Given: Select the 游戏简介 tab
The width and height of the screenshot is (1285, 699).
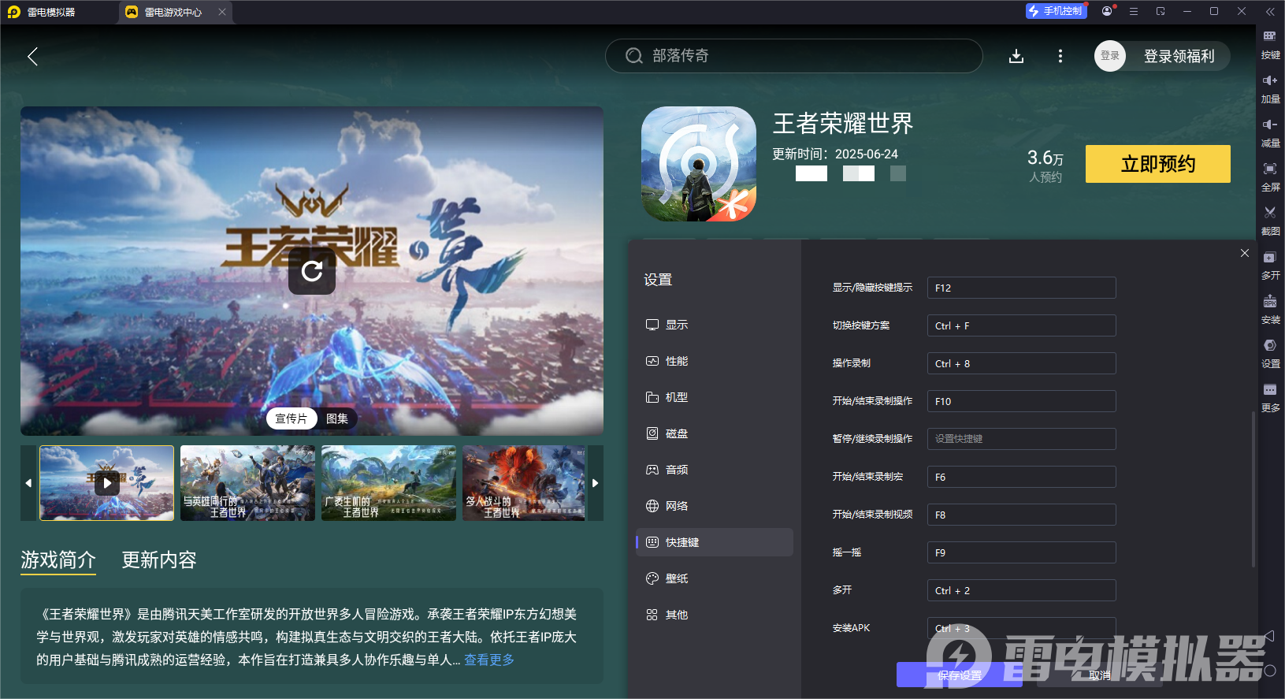Looking at the screenshot, I should pyautogui.click(x=58, y=560).
